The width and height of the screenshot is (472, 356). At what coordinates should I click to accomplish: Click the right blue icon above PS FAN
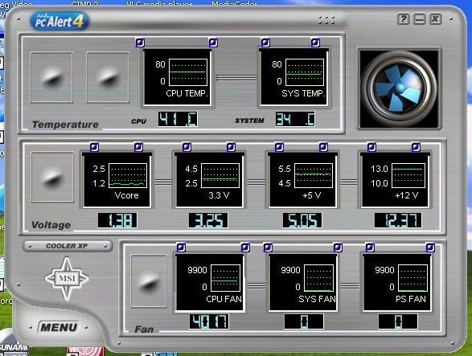(430, 248)
